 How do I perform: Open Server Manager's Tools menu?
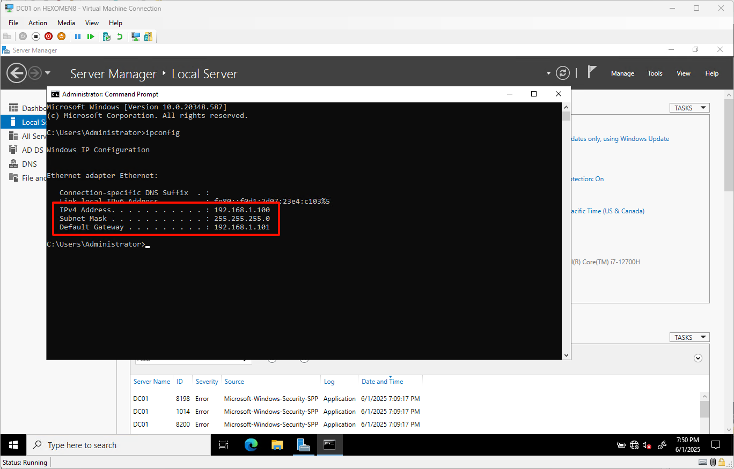pyautogui.click(x=655, y=73)
